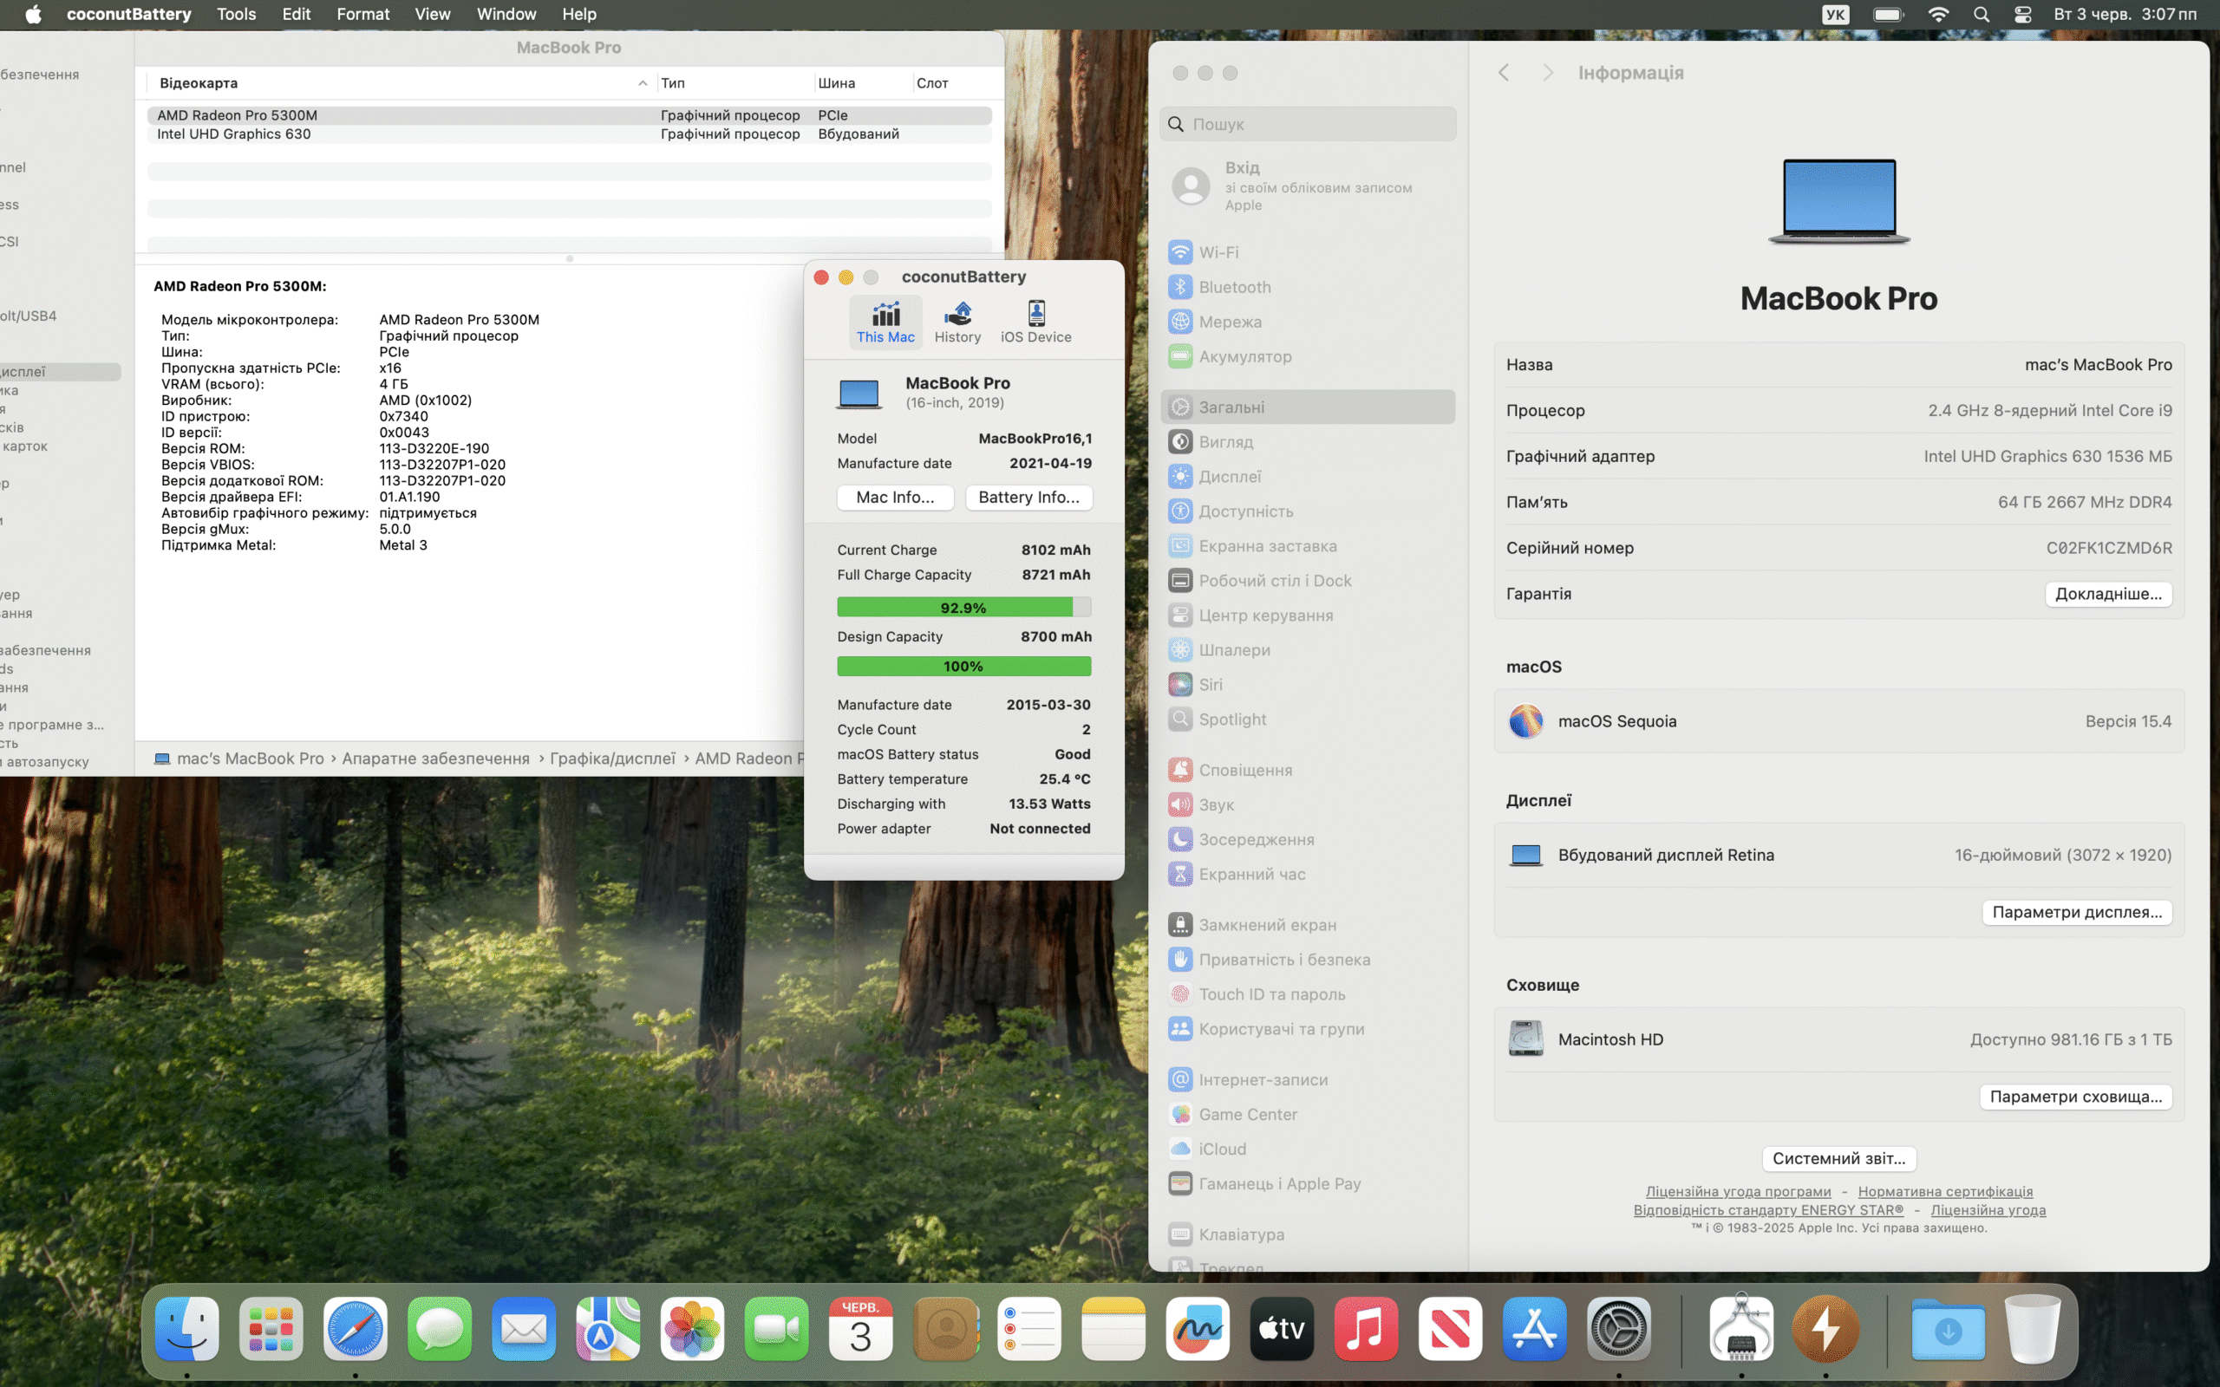Select Дисплеї in System Settings sidebar
This screenshot has height=1387, width=2220.
(1307, 477)
